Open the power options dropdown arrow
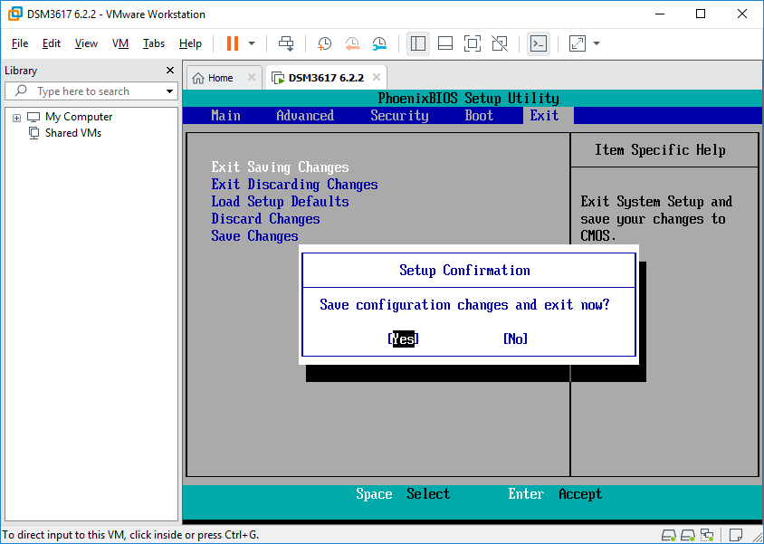Image resolution: width=764 pixels, height=544 pixels. tap(252, 43)
